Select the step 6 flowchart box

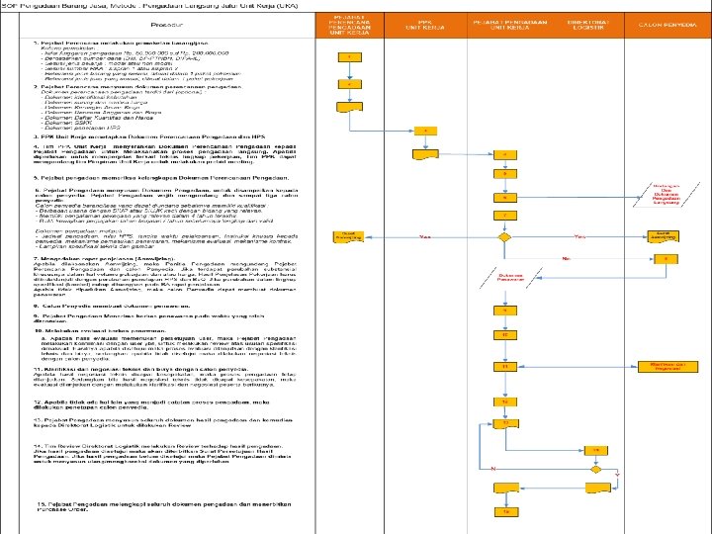coord(505,198)
